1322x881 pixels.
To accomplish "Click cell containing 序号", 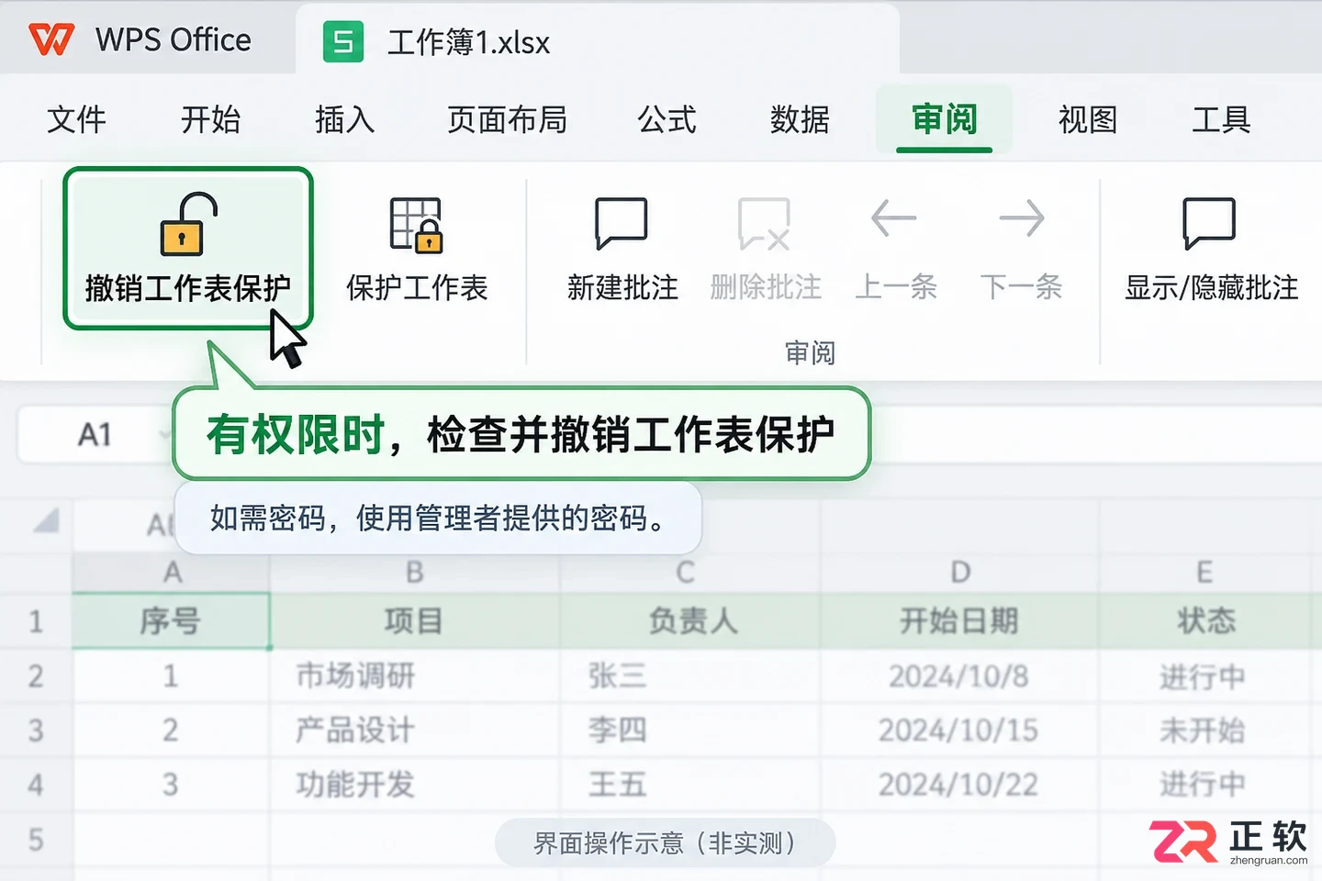I will coord(171,621).
